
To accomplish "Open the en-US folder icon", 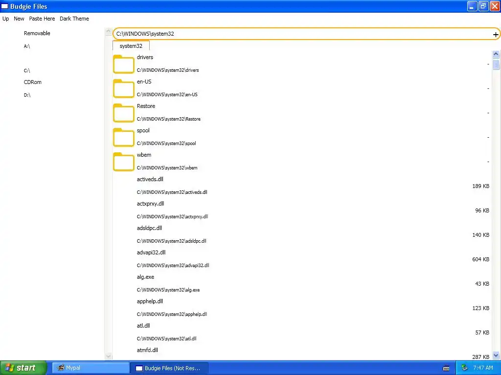I will (x=123, y=88).
